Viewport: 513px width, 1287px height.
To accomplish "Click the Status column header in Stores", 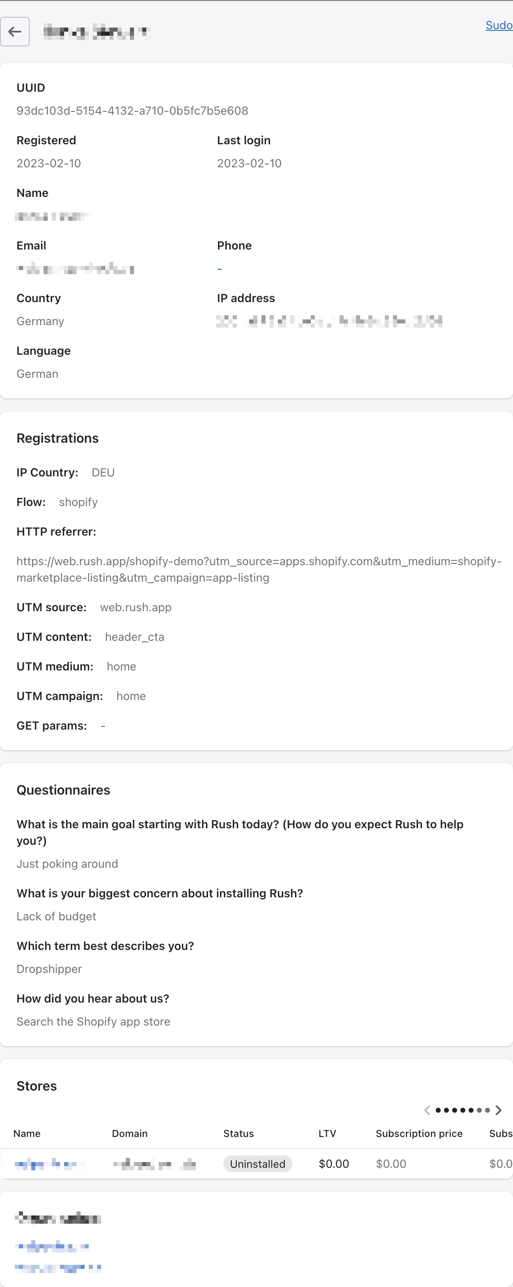I will (x=238, y=1134).
